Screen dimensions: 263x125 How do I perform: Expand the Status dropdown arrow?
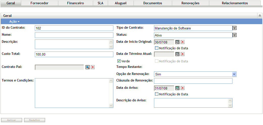coord(234,35)
